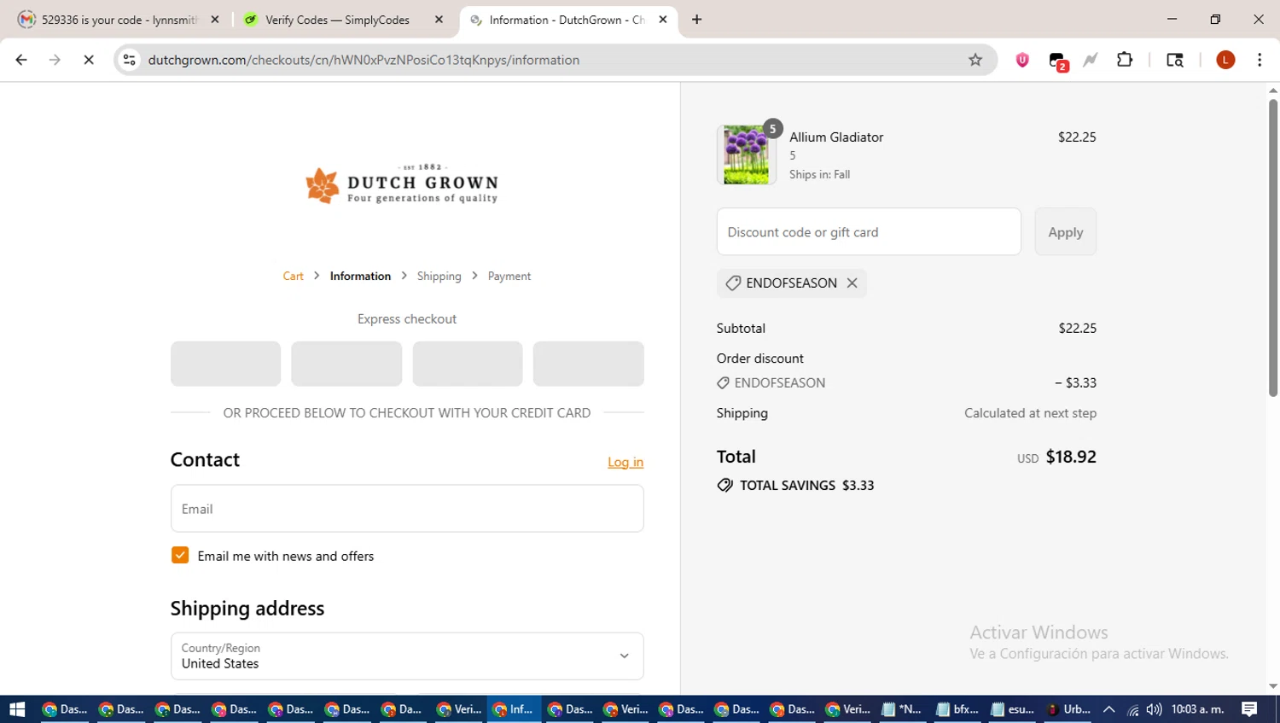
Task: Click scrollbar down arrow
Action: (x=1273, y=686)
